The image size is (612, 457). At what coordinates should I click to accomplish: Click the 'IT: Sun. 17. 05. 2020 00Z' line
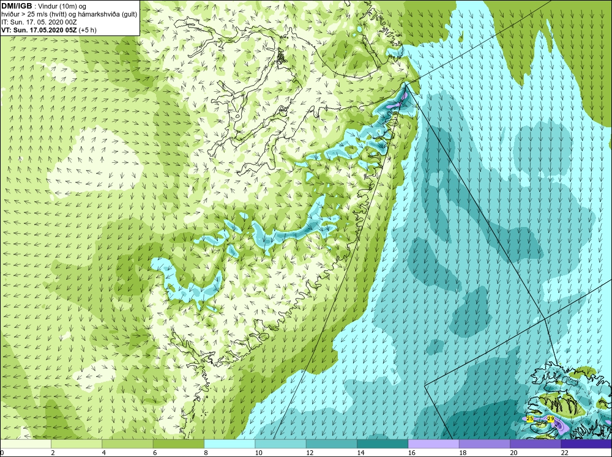(x=39, y=22)
